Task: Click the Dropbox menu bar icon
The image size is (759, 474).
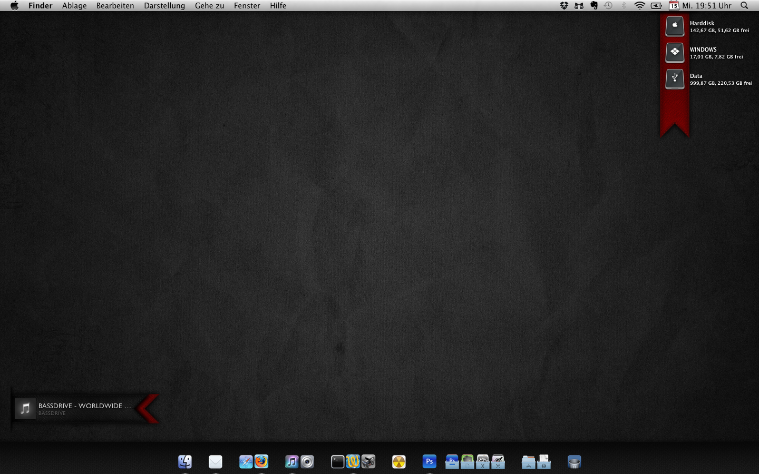Action: 564,5
